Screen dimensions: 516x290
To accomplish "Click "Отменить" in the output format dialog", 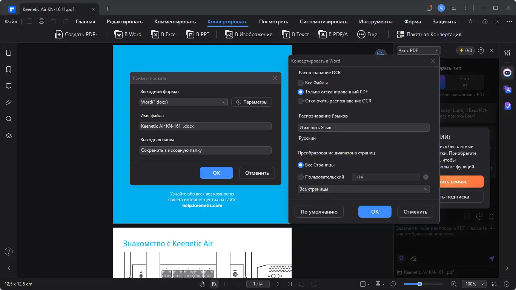I will click(257, 173).
